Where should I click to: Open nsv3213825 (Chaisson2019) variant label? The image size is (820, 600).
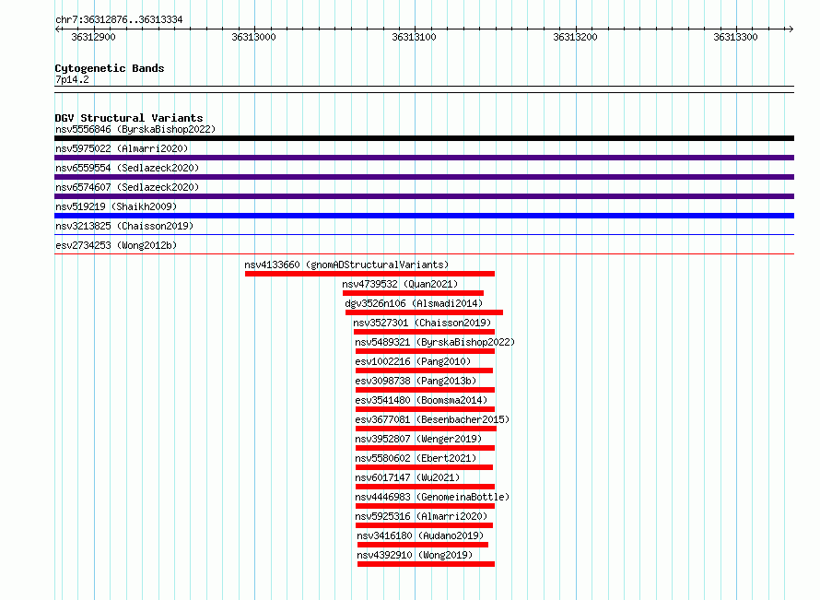click(x=124, y=226)
